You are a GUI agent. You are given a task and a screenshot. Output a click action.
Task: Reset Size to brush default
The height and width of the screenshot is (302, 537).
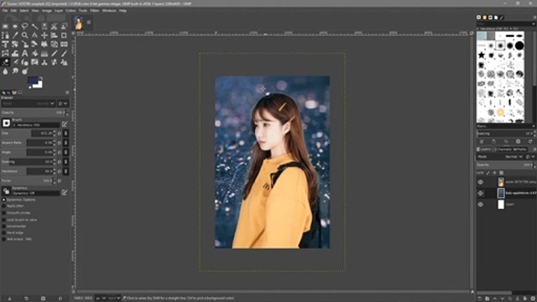point(60,133)
